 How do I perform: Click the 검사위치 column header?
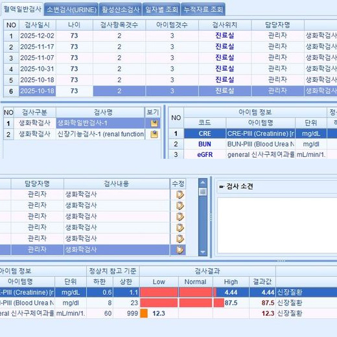pos(225,25)
